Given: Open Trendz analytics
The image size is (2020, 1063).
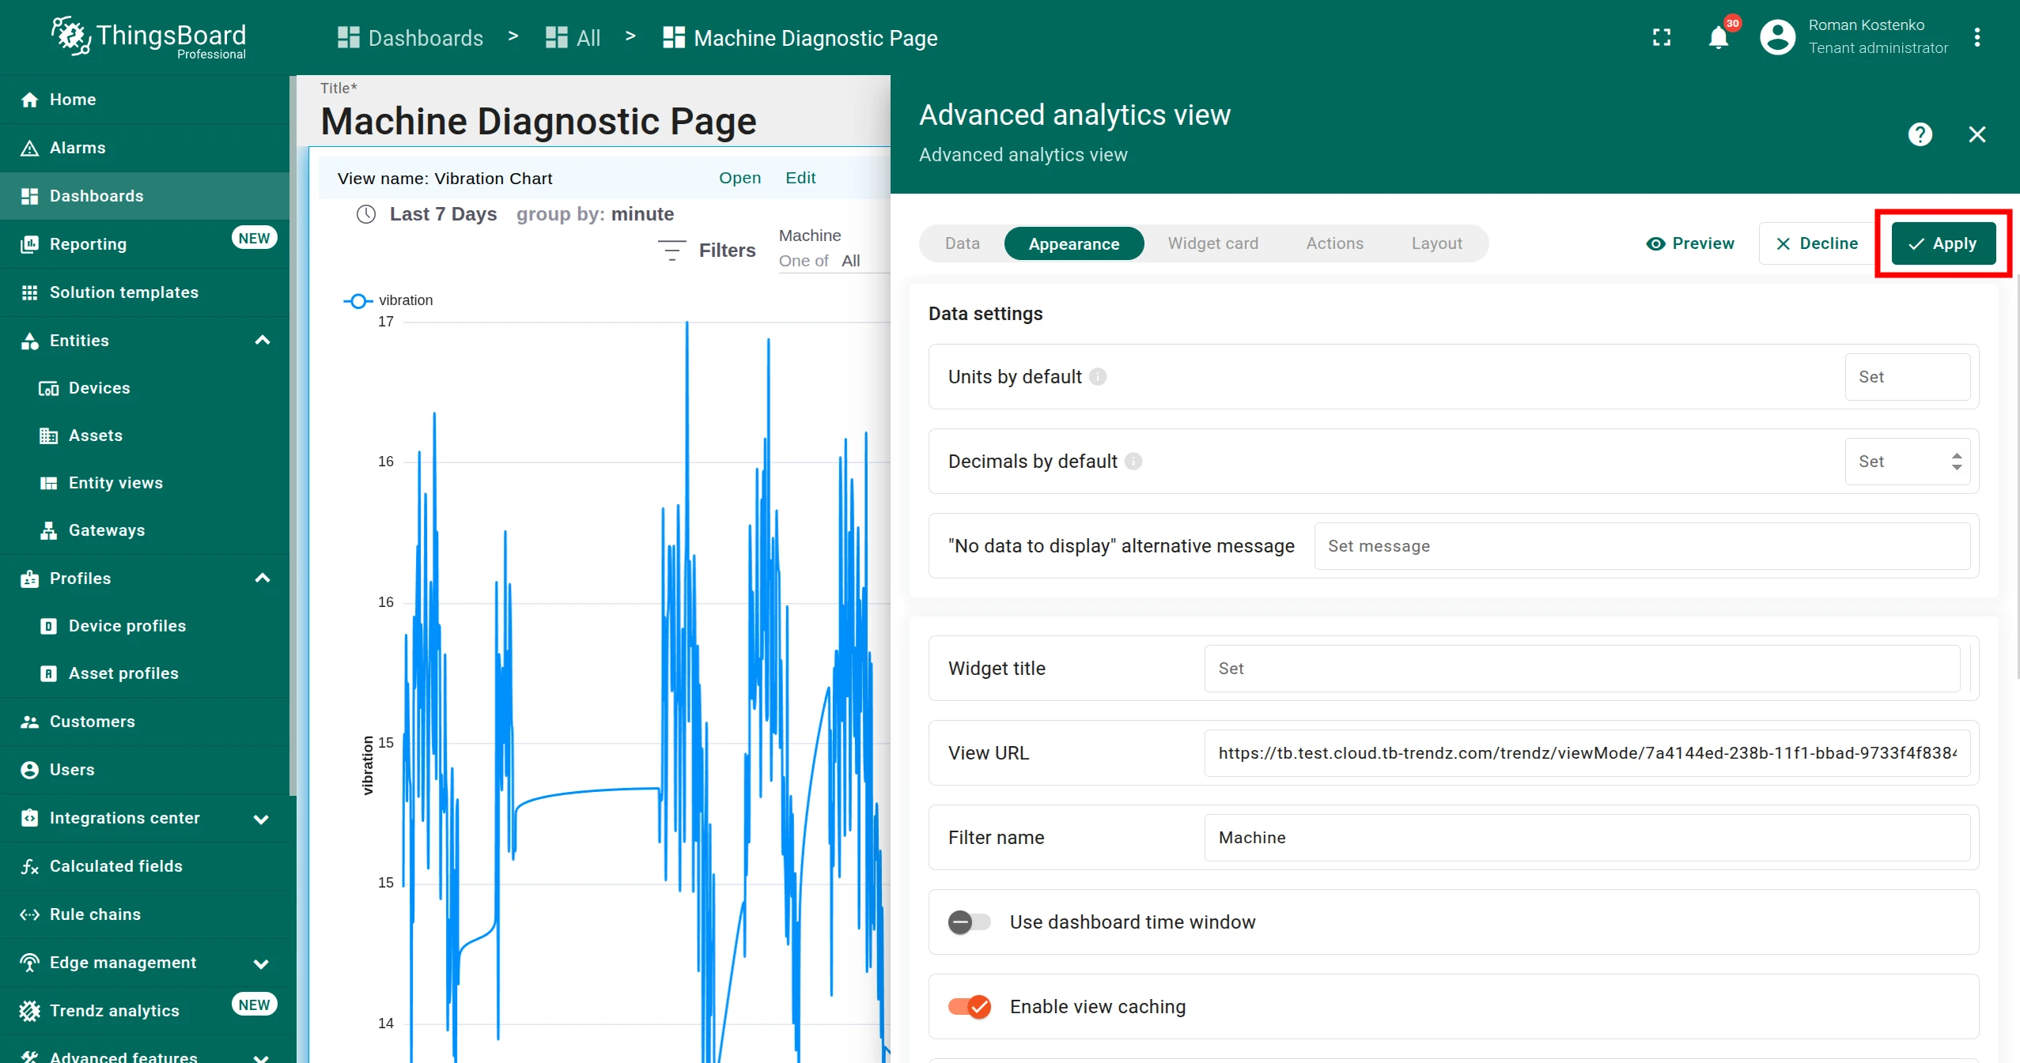Looking at the screenshot, I should click(145, 1011).
